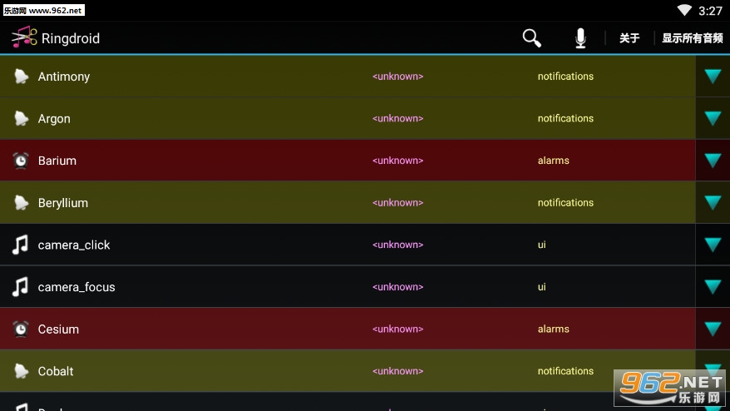Expand the options arrow for camera_focus
The height and width of the screenshot is (411, 730).
tap(713, 286)
